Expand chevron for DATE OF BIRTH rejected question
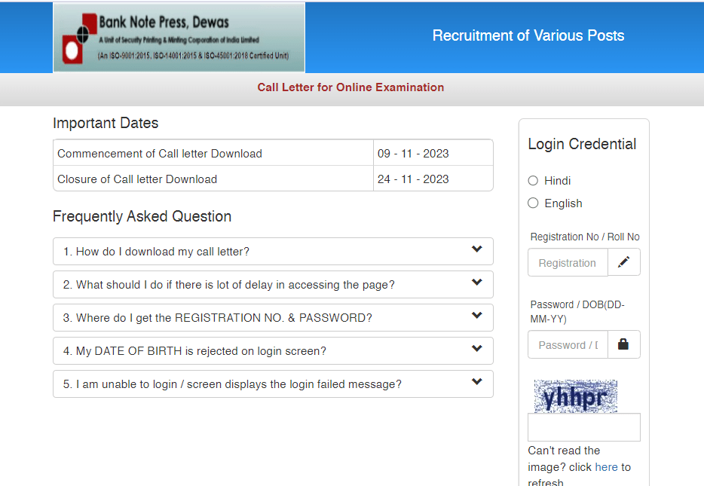Image resolution: width=704 pixels, height=486 pixels. pos(476,350)
